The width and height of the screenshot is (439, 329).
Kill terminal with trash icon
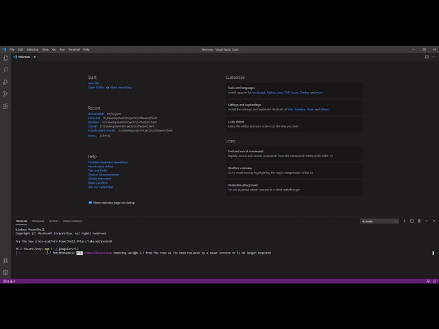419,221
